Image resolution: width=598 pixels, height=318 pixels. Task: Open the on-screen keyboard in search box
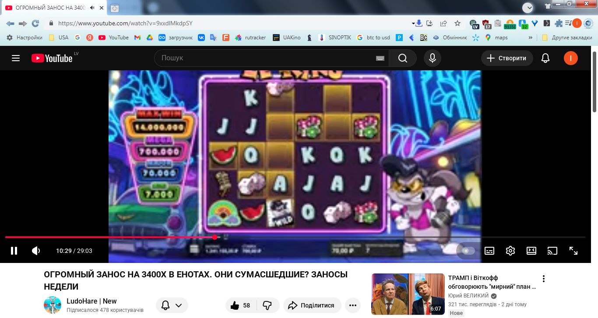pos(380,58)
